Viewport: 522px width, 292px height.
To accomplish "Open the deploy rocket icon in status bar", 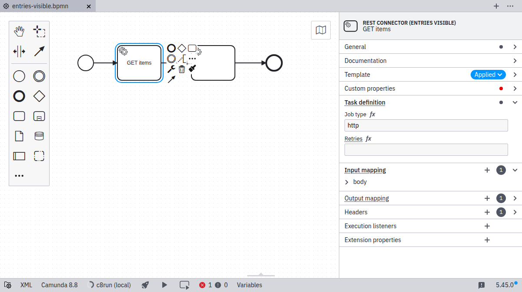I will 145,285.
